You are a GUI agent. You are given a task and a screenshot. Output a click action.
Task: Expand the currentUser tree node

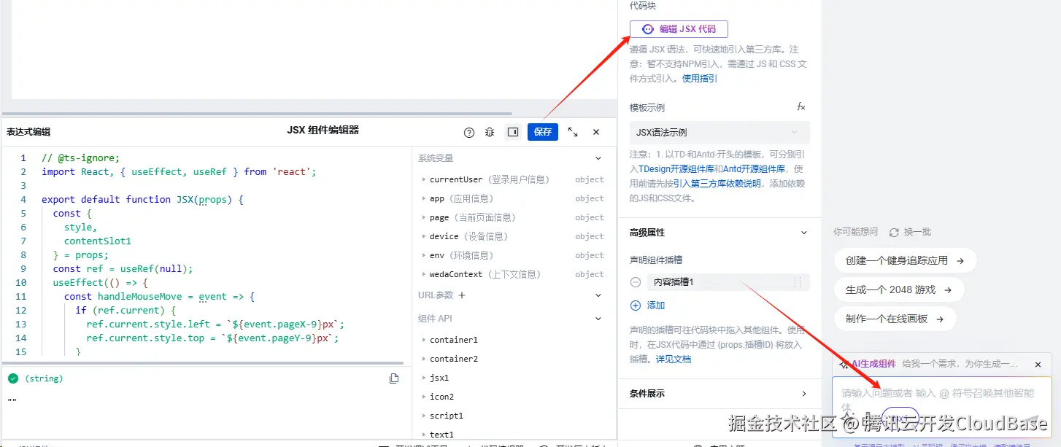[x=424, y=179]
